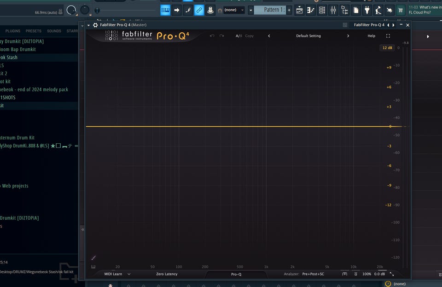Toggle the piano display icon in Pro-Q
442x287 pixels.
(x=93, y=267)
